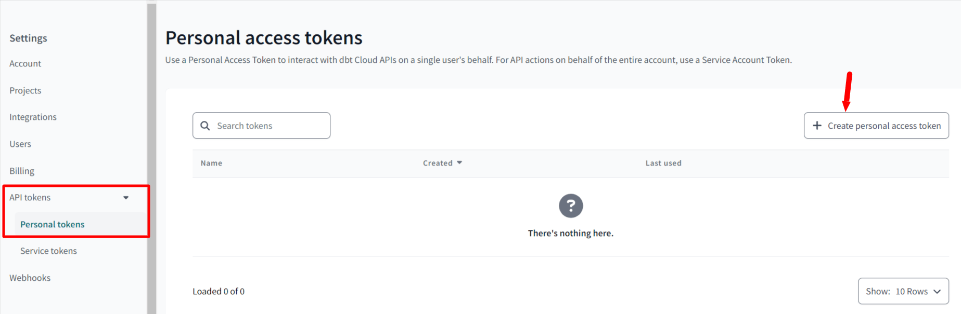Sort by the Name column header
The height and width of the screenshot is (314, 961).
pos(211,163)
